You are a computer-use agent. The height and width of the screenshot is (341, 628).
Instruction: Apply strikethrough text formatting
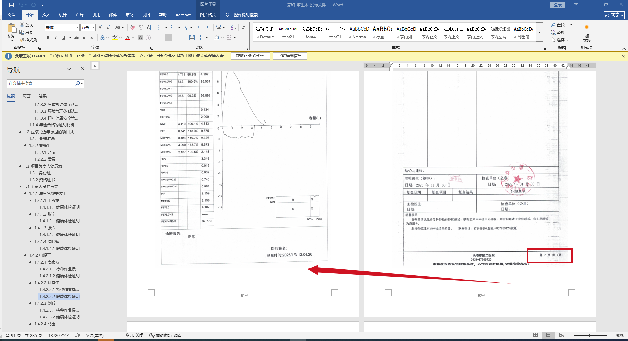77,38
